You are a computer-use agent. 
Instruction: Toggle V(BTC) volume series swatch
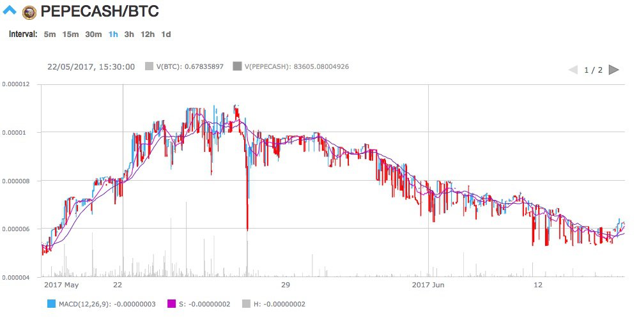click(x=149, y=66)
